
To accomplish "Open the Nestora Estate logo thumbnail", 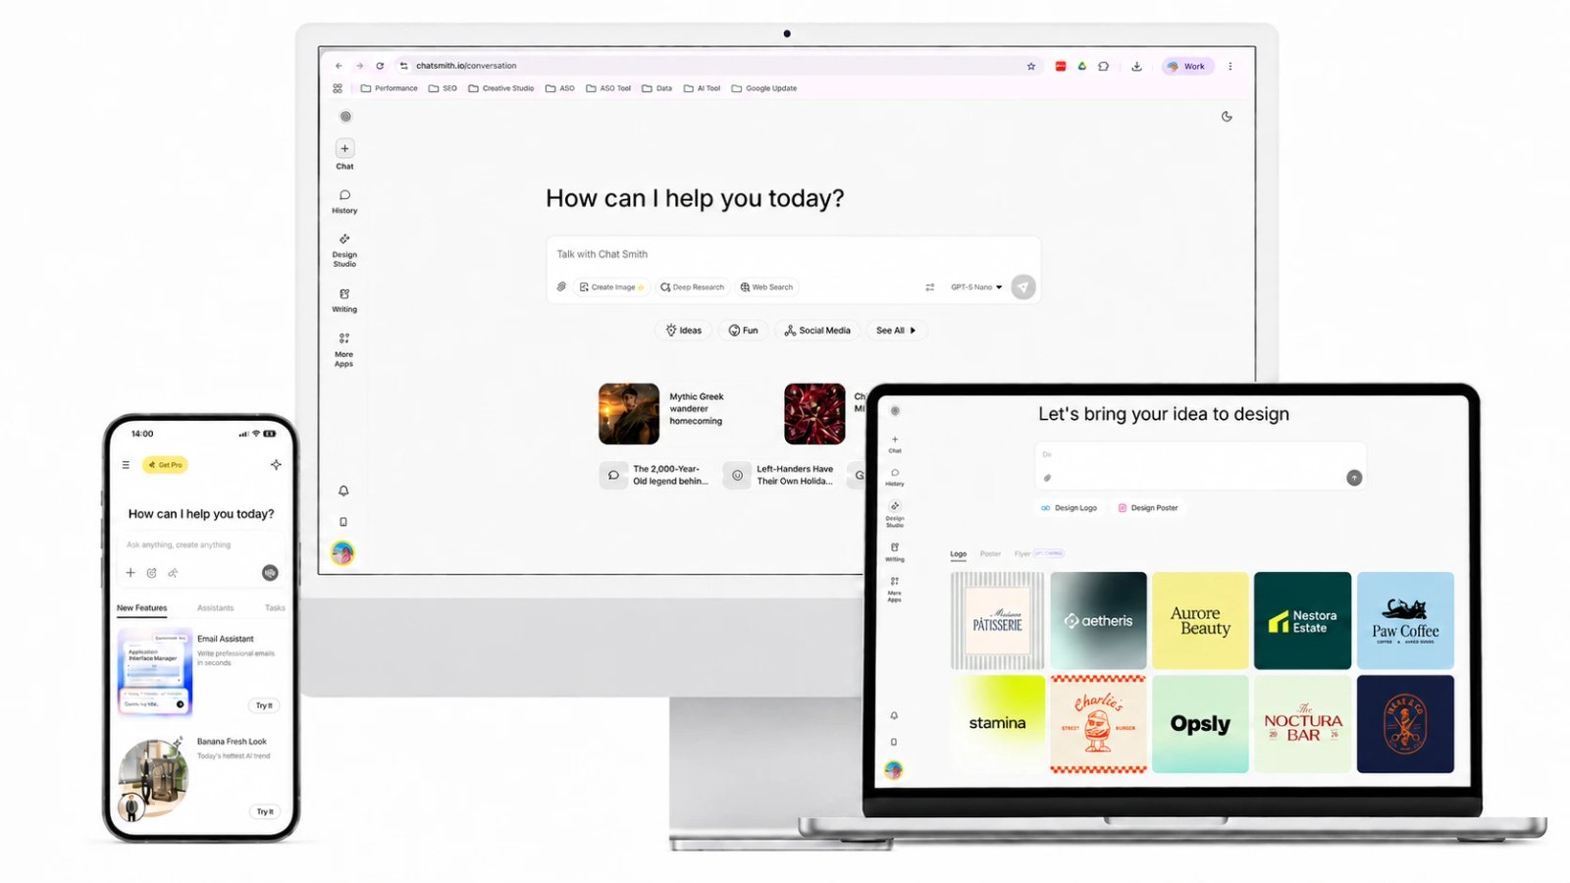I will tap(1302, 621).
